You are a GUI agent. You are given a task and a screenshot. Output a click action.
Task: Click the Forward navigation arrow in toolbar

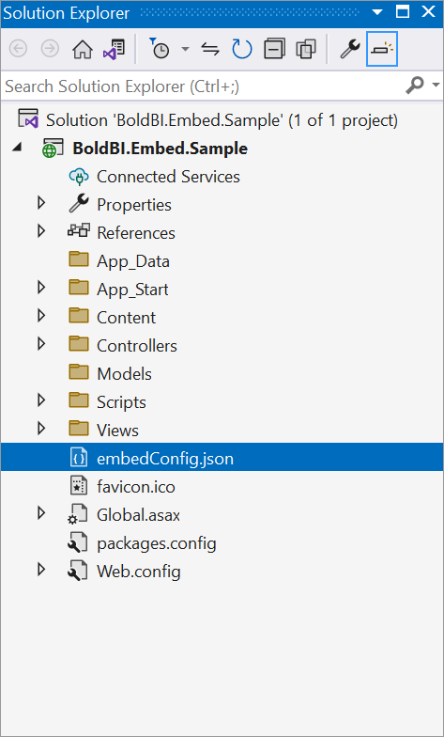click(x=50, y=49)
